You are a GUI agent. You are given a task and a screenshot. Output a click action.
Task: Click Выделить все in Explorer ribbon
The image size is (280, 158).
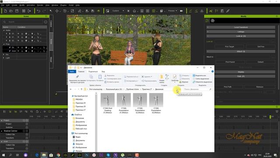(199, 75)
